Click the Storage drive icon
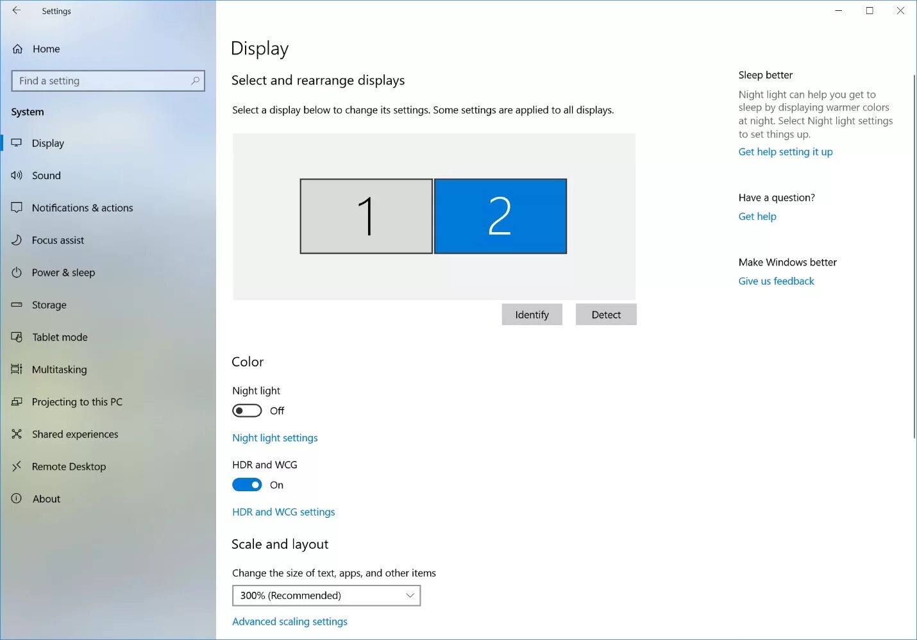Screen dimensions: 917x640 pyautogui.click(x=17, y=305)
